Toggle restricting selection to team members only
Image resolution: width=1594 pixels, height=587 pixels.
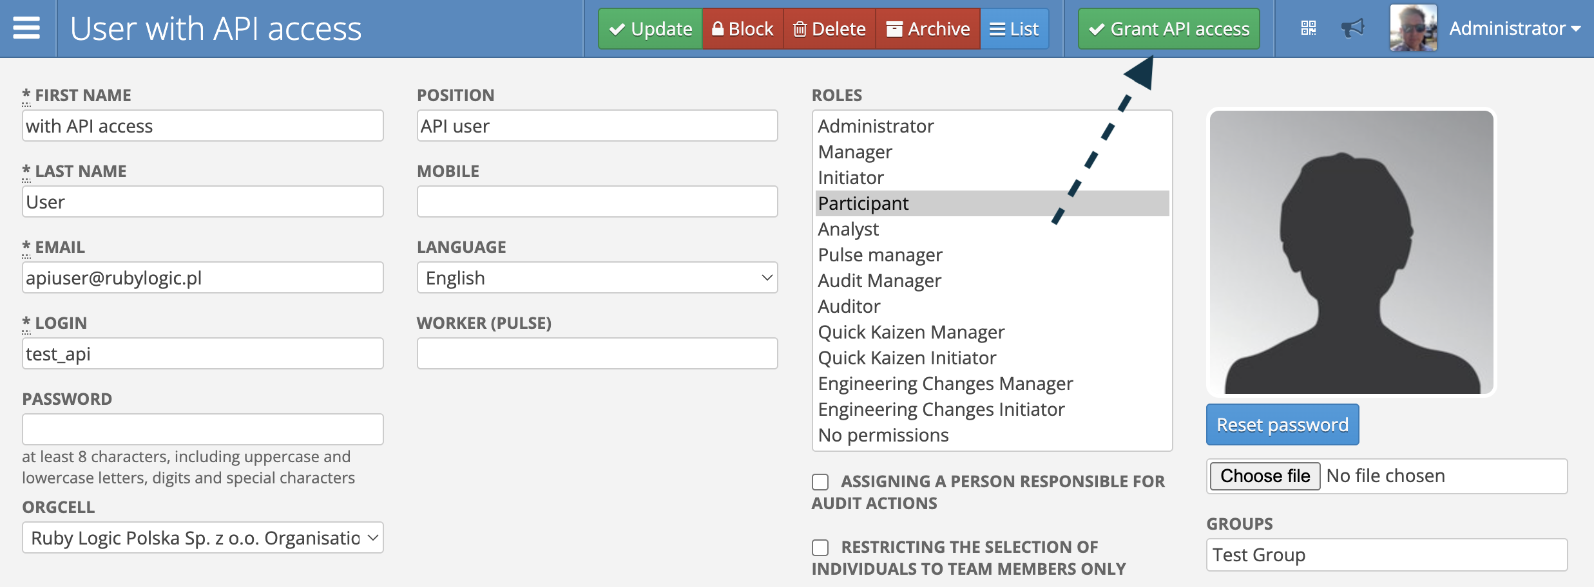coord(820,548)
